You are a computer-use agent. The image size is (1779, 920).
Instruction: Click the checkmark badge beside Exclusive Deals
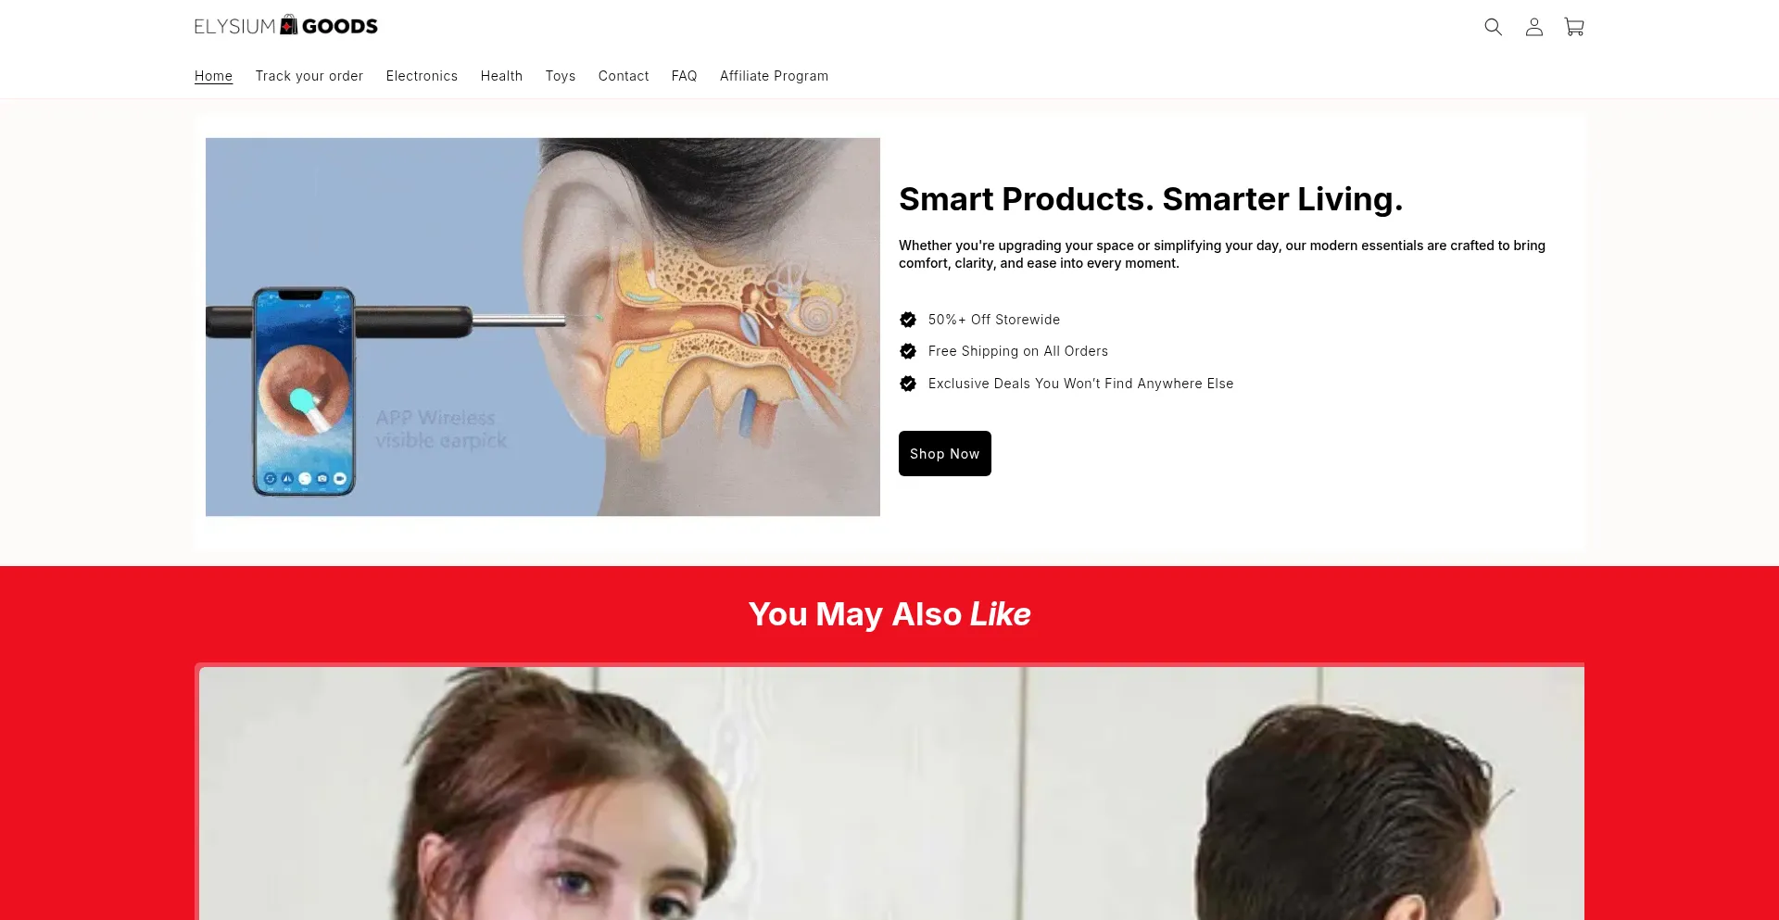908,384
